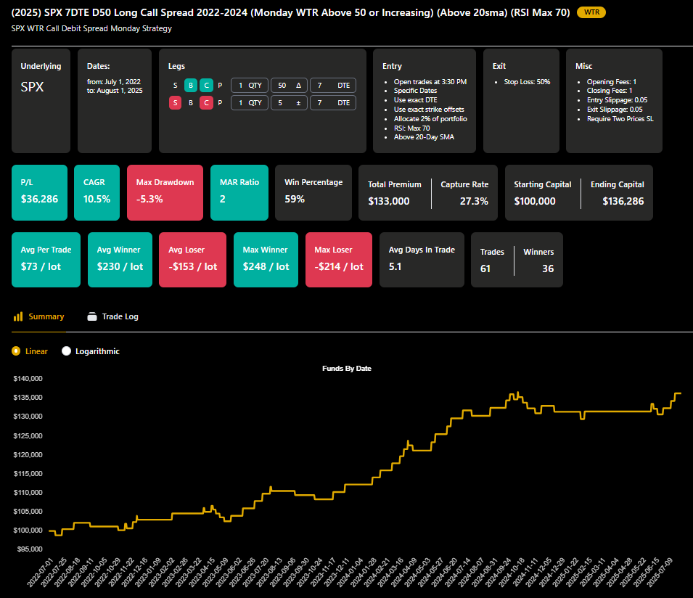
Task: Click 'Open trades at 3:30 PM' entry
Action: 430,82
